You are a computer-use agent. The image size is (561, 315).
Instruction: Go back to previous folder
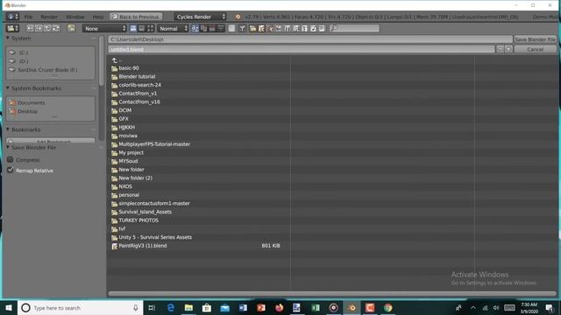(x=30, y=28)
